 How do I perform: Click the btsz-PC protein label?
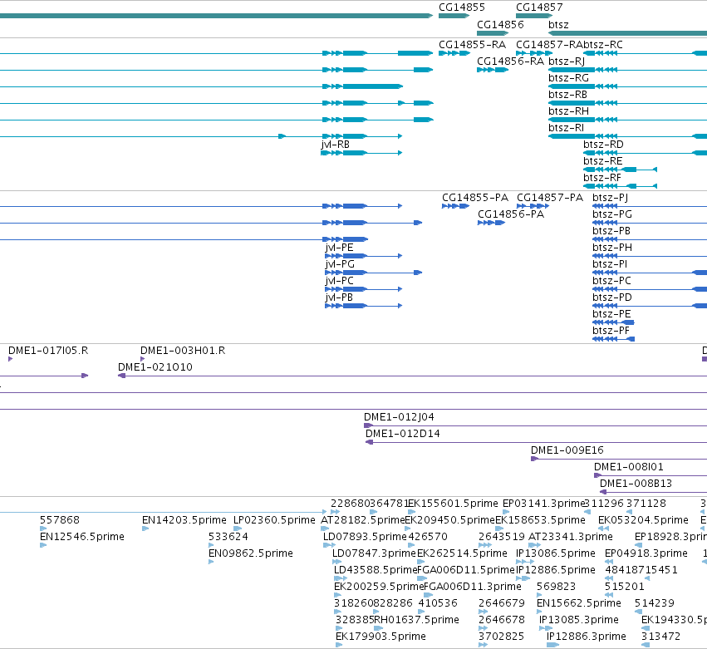click(611, 281)
